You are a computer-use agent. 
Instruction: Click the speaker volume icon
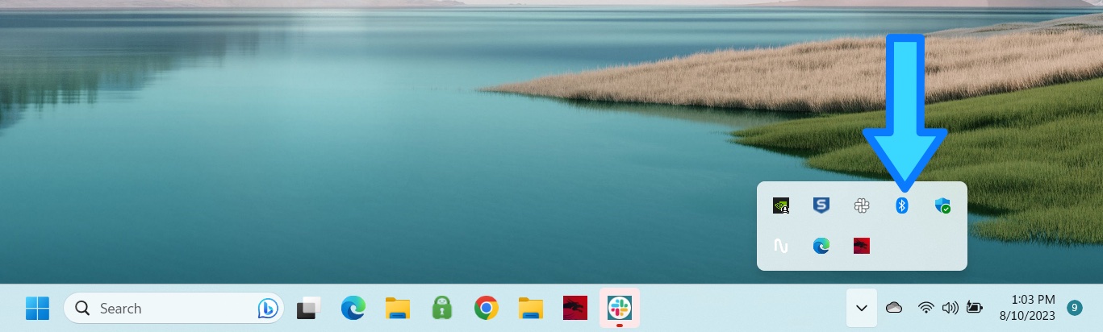[950, 308]
